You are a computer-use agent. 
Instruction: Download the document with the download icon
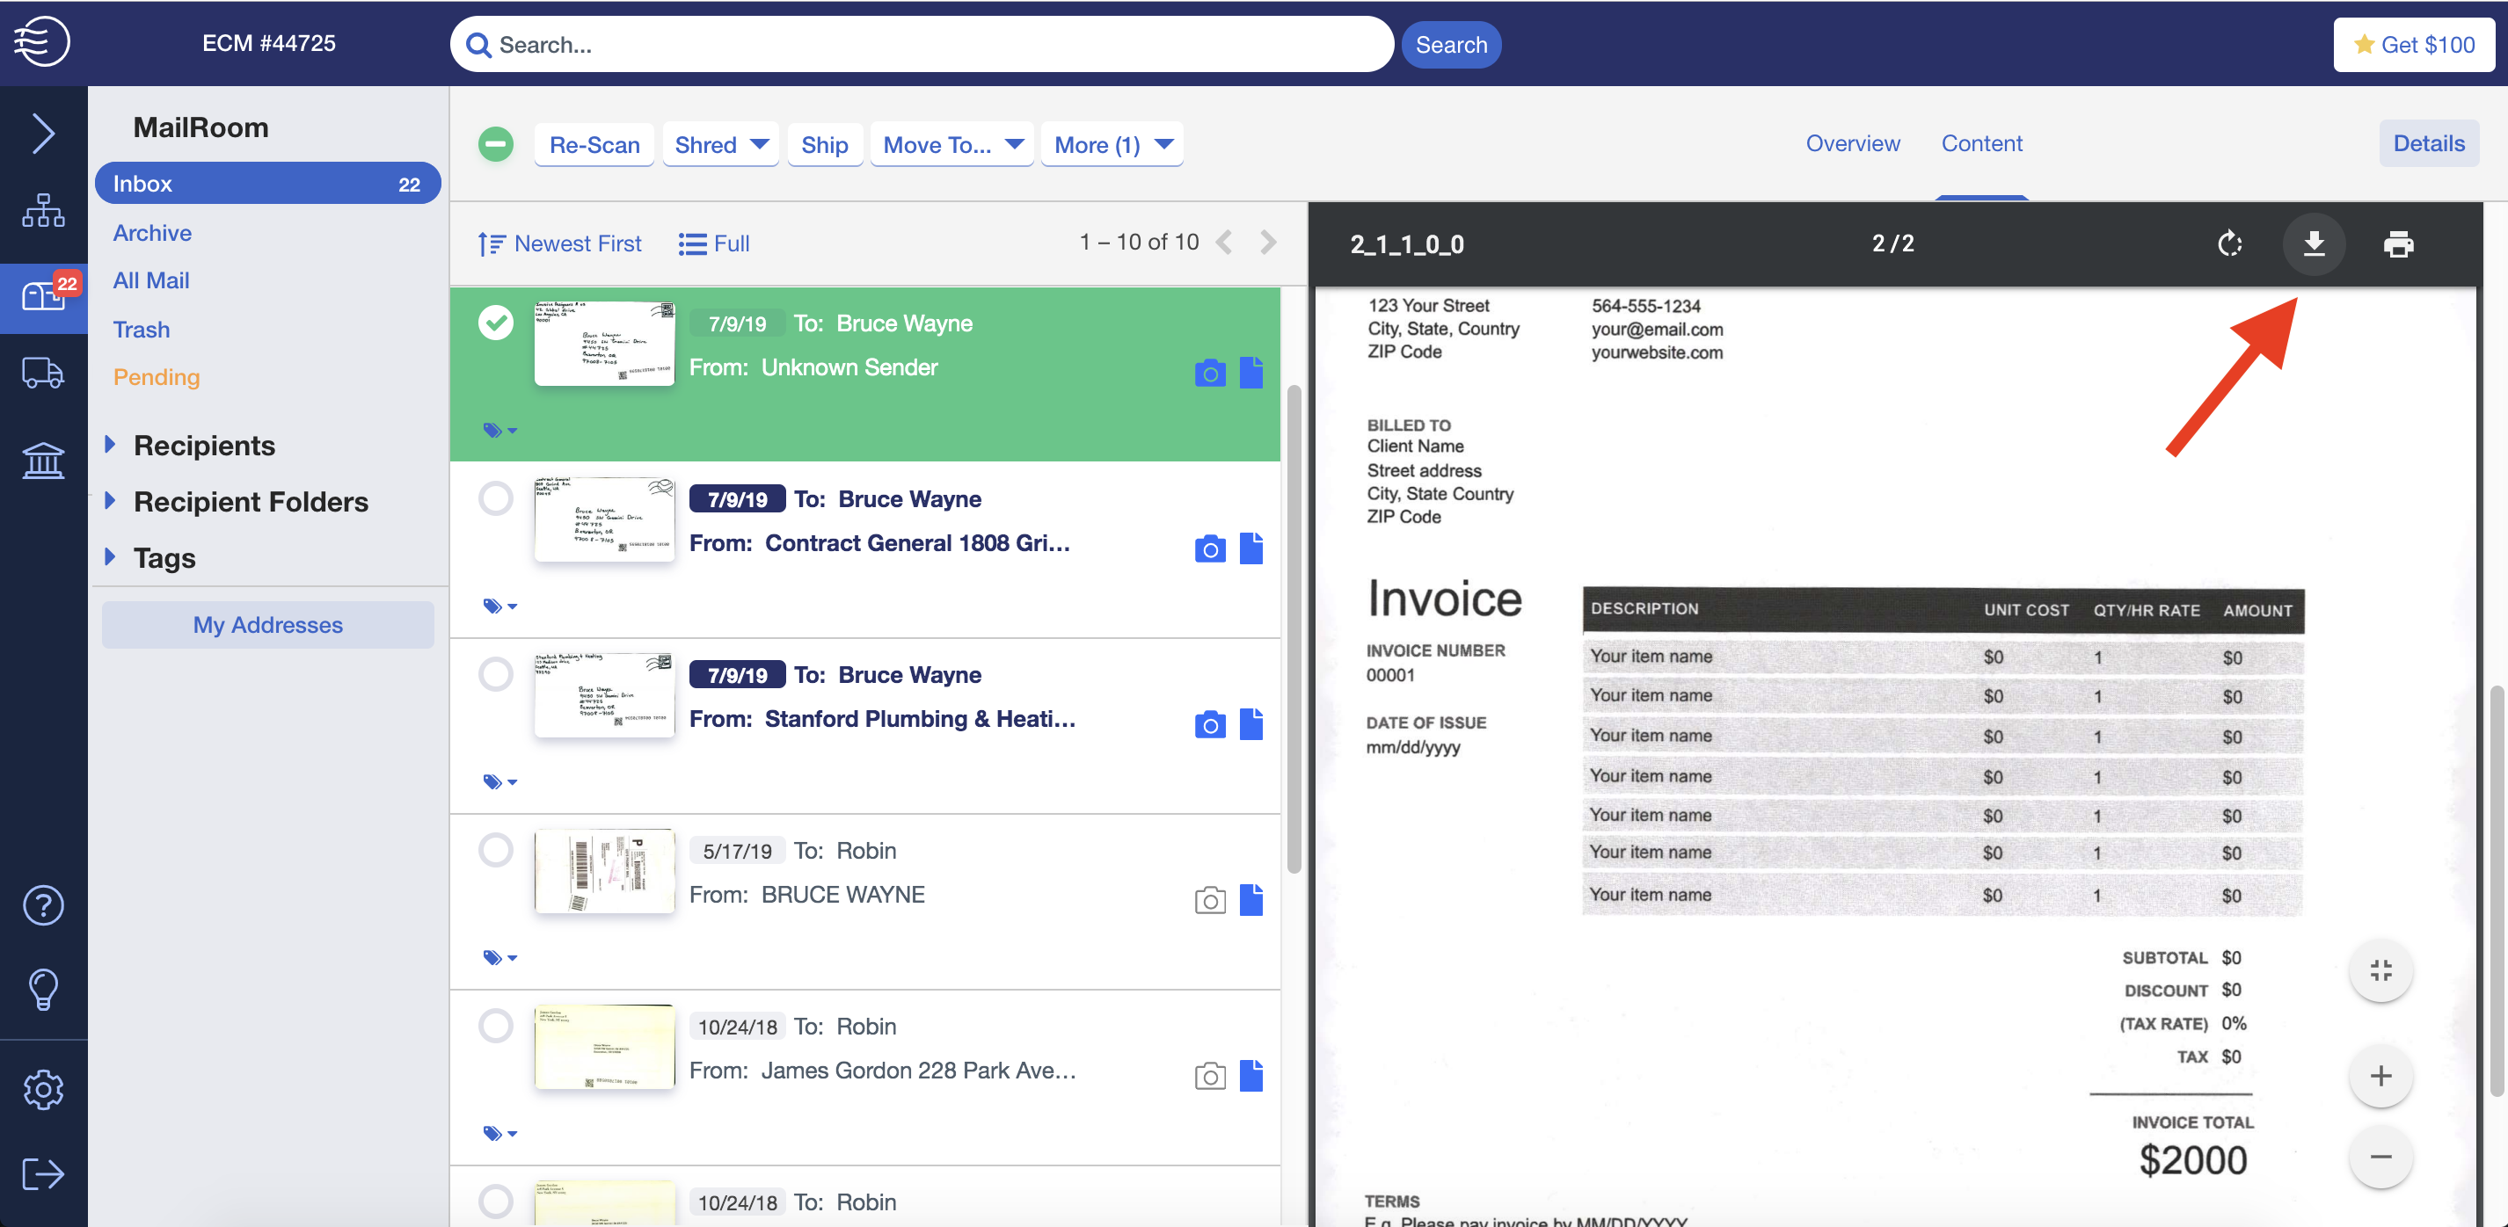click(2315, 243)
